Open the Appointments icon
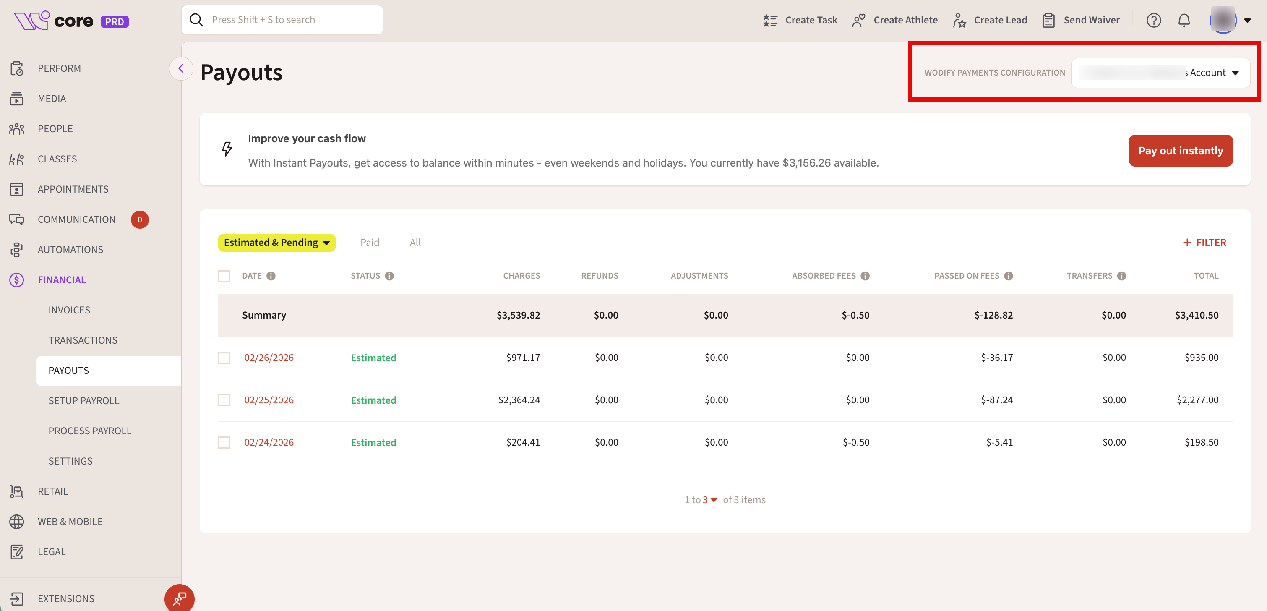 (x=17, y=189)
